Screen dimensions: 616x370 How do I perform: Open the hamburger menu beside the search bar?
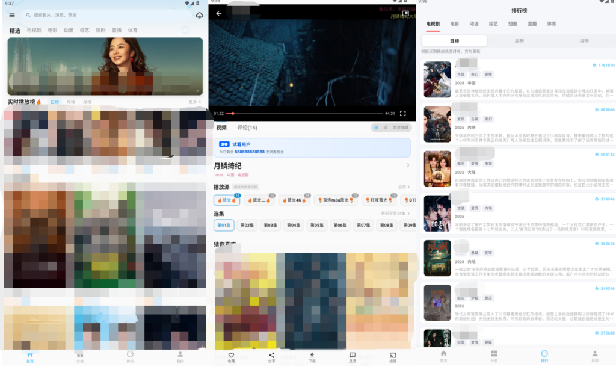pyautogui.click(x=12, y=15)
